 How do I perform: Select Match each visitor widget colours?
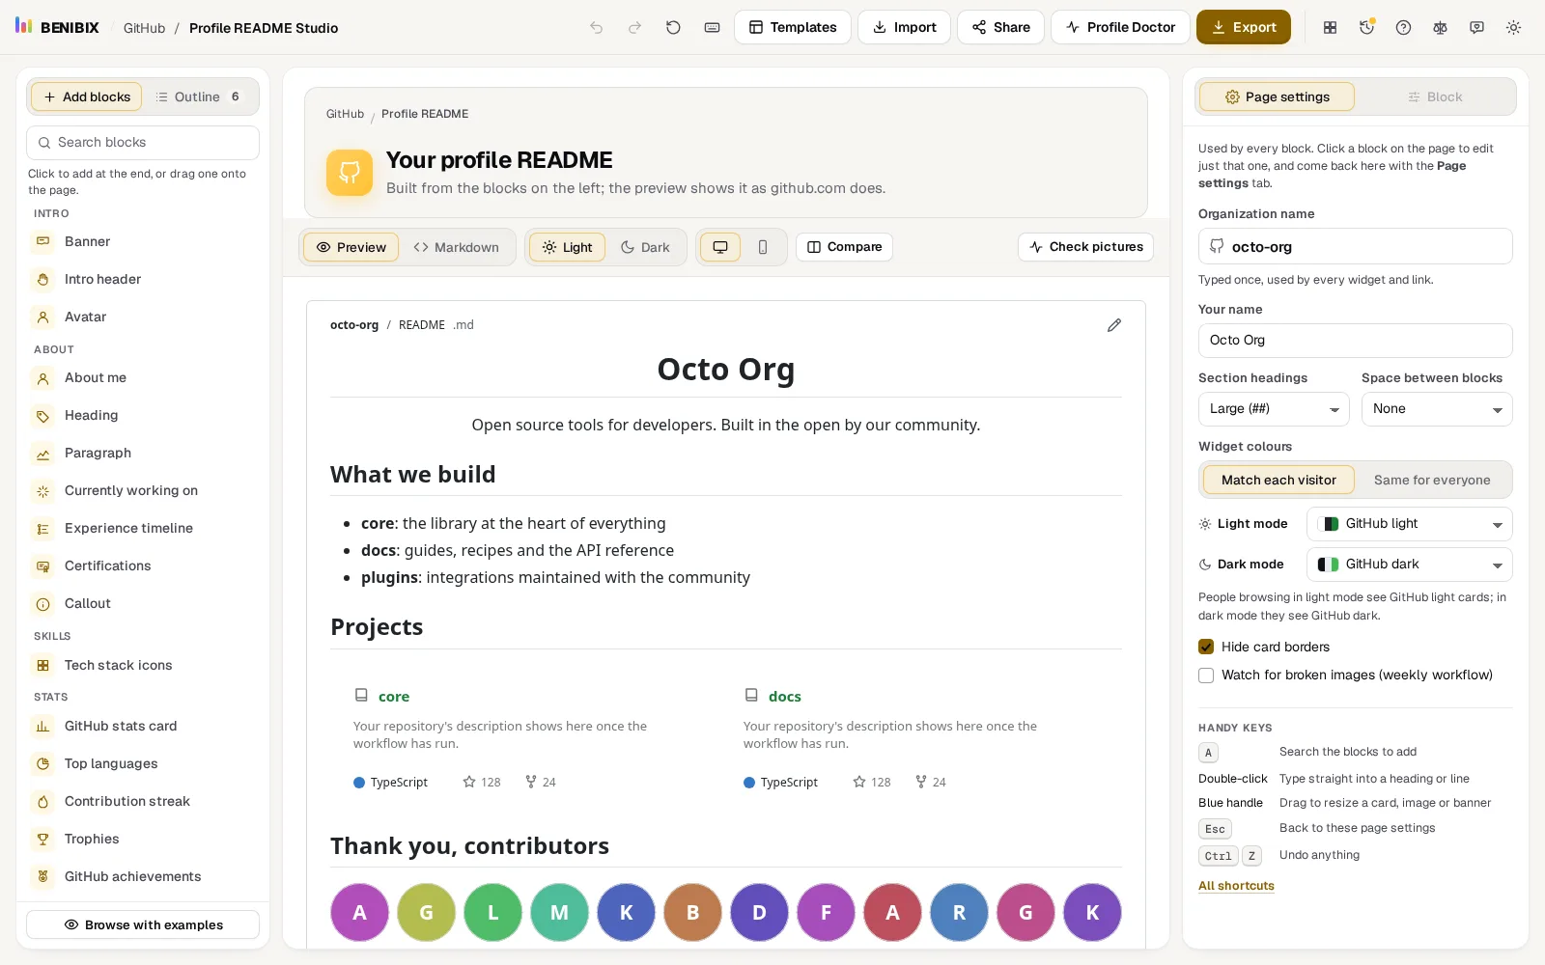(x=1278, y=480)
